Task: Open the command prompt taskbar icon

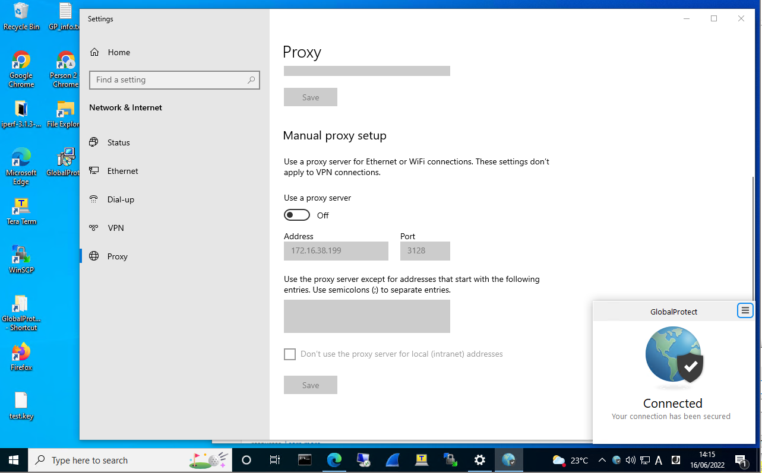Action: point(305,460)
